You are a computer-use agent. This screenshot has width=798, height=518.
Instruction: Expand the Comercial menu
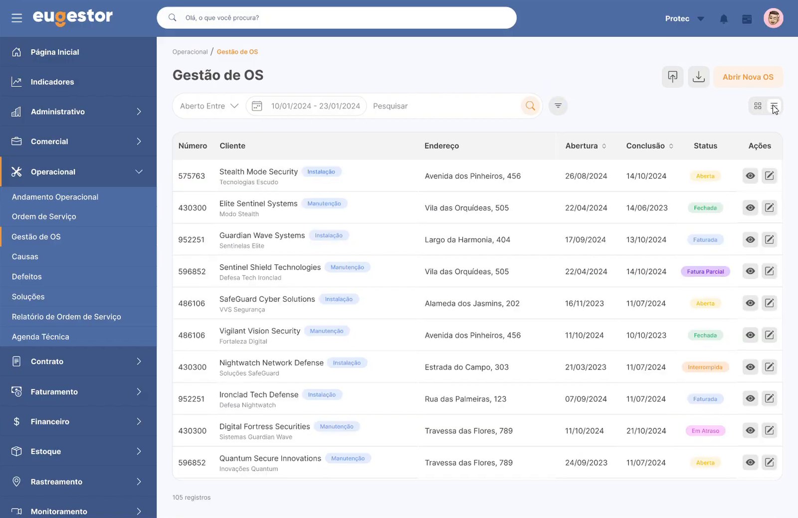78,141
